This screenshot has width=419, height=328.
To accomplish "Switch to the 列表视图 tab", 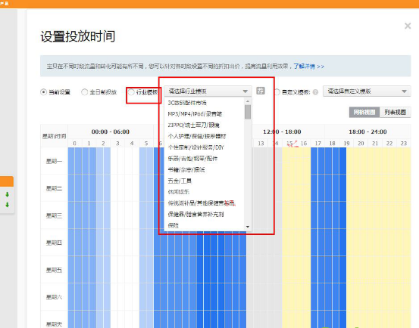I will [395, 112].
